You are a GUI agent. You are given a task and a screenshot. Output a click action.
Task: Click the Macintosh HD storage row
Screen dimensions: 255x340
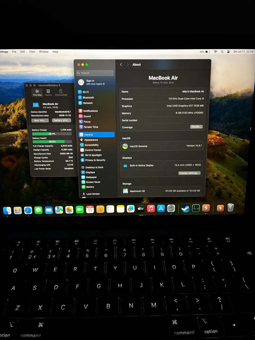pyautogui.click(x=161, y=191)
